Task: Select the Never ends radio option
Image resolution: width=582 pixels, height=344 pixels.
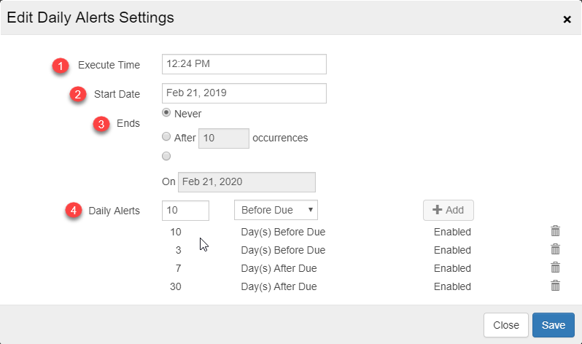Action: click(166, 113)
